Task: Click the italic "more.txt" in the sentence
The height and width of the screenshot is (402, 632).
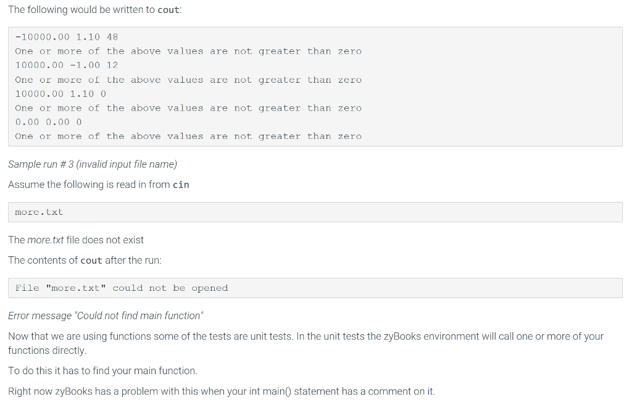Action: (x=46, y=240)
